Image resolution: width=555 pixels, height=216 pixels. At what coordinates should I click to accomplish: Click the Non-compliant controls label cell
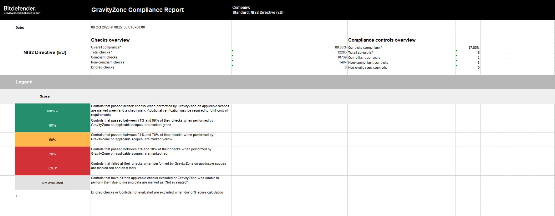(368, 63)
